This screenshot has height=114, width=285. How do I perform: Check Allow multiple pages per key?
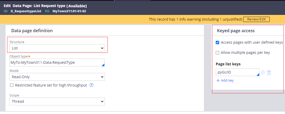coord(217,53)
